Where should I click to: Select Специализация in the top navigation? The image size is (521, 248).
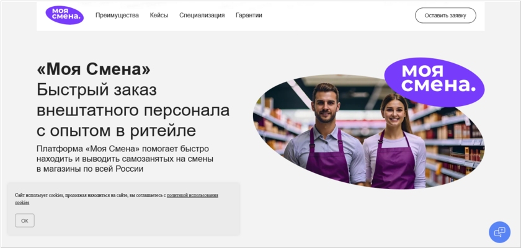[202, 15]
